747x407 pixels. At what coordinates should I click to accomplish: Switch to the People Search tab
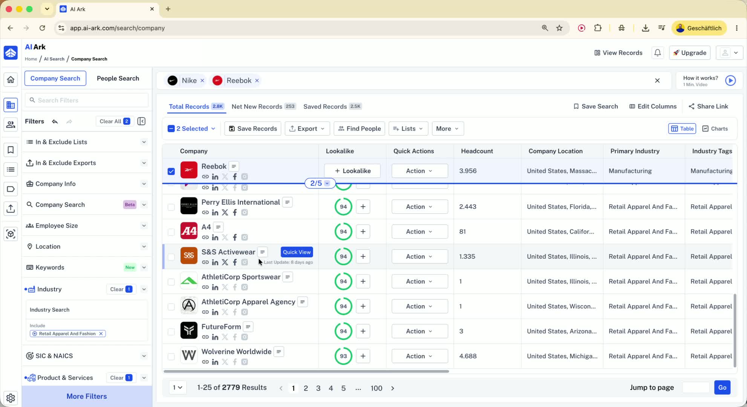118,78
